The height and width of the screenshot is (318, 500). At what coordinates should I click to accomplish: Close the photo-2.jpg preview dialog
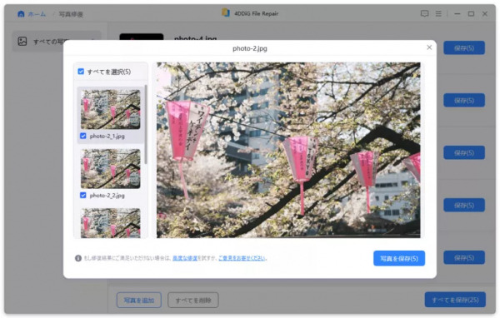pyautogui.click(x=429, y=47)
